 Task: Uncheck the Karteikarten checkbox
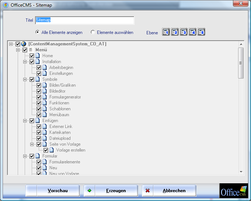(39, 132)
